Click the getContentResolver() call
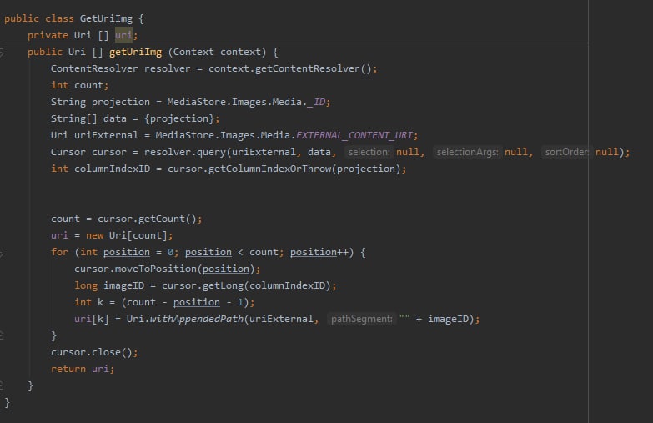Screen dimensions: 653x423 point(313,68)
